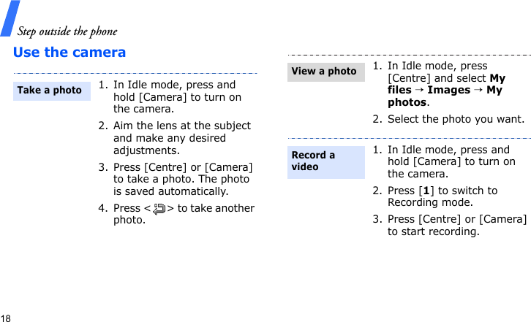
Task: Click the "Select the photo you want" step
Action: (x=456, y=119)
